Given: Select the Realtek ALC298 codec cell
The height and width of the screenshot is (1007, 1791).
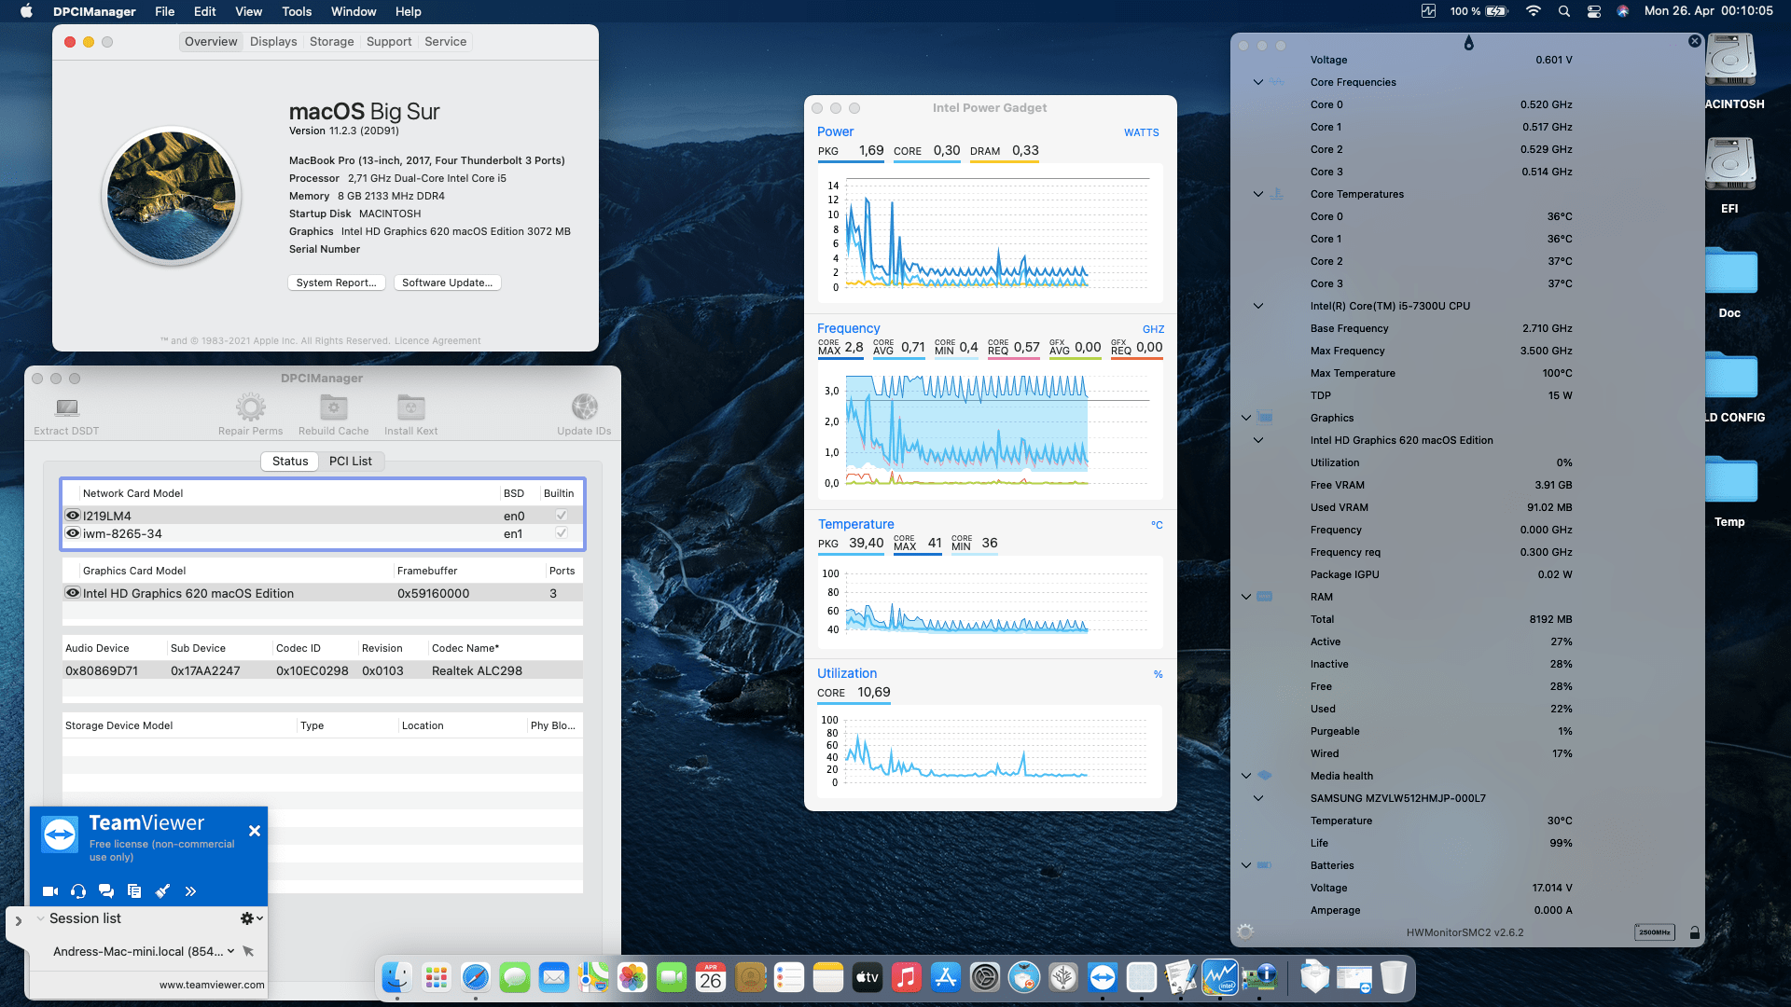Looking at the screenshot, I should (477, 670).
